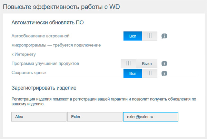The image size is (207, 139).
Task: Click grip handle of the firmware auto-update switch
Action: tap(149, 36)
